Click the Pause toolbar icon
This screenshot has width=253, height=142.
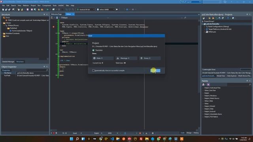pyautogui.click(x=59, y=9)
